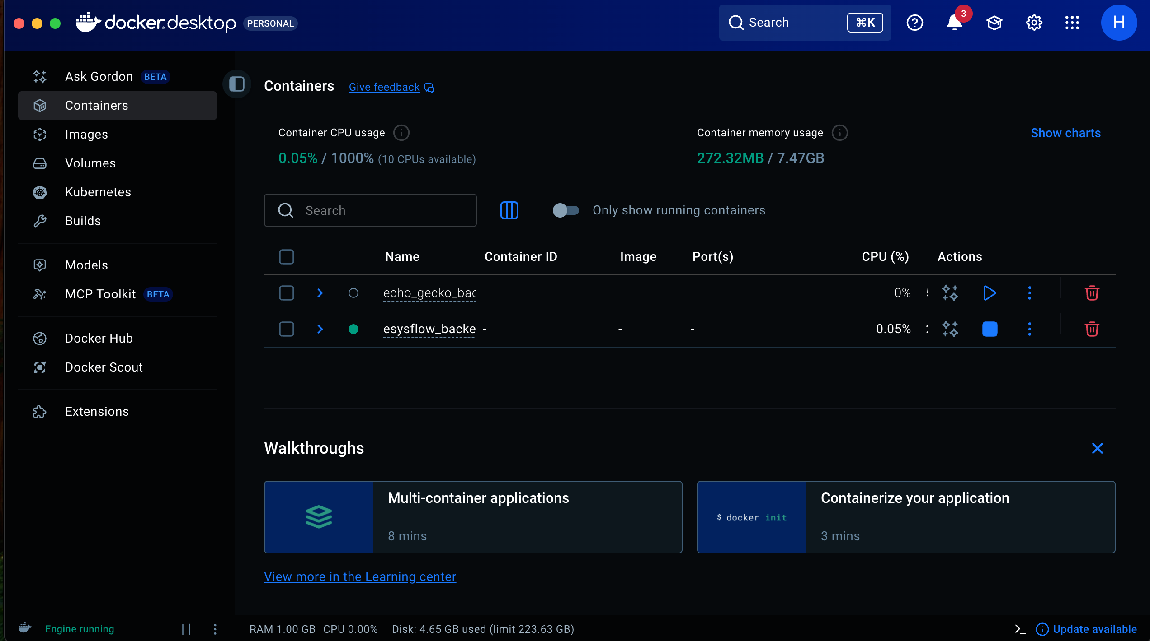Open Extensions from the sidebar
This screenshot has height=641, width=1150.
[x=117, y=411]
